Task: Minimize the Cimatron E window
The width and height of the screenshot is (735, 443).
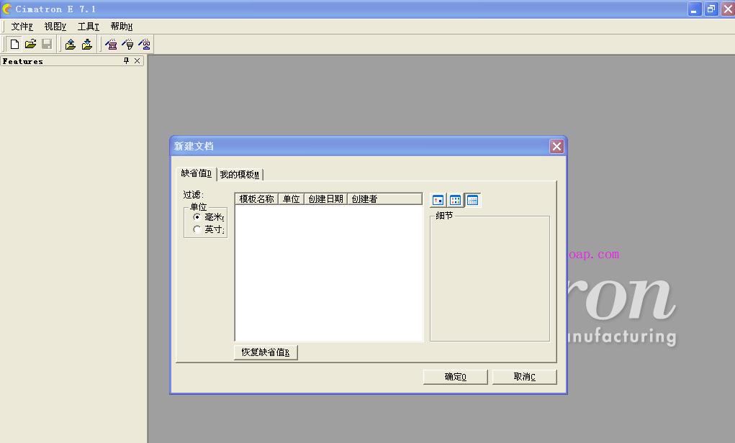Action: (694, 9)
